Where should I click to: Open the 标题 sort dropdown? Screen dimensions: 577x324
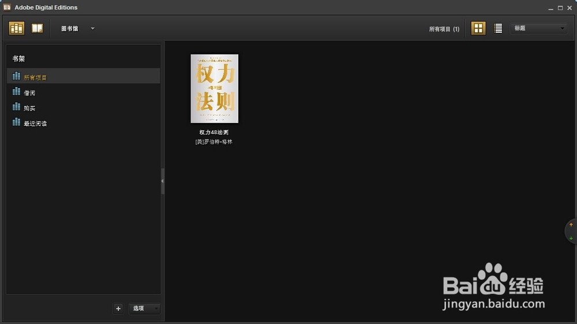[x=539, y=28]
